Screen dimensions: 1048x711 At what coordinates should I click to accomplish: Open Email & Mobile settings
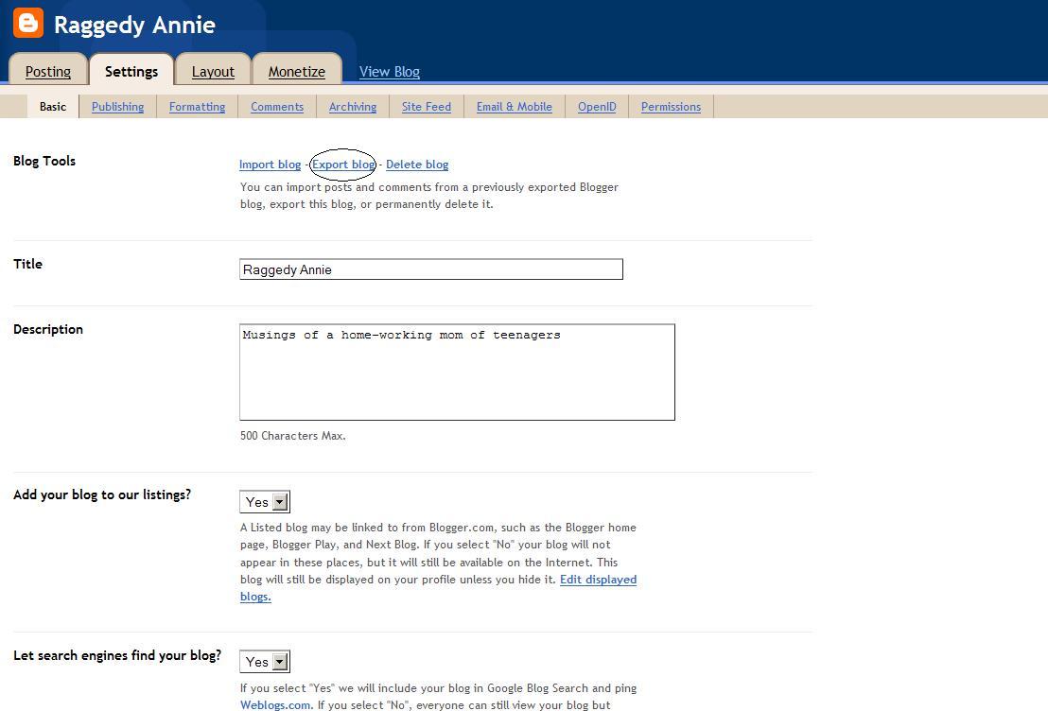click(515, 107)
